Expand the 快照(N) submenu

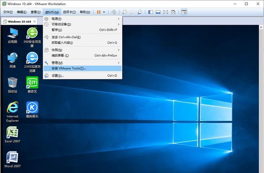(x=82, y=50)
